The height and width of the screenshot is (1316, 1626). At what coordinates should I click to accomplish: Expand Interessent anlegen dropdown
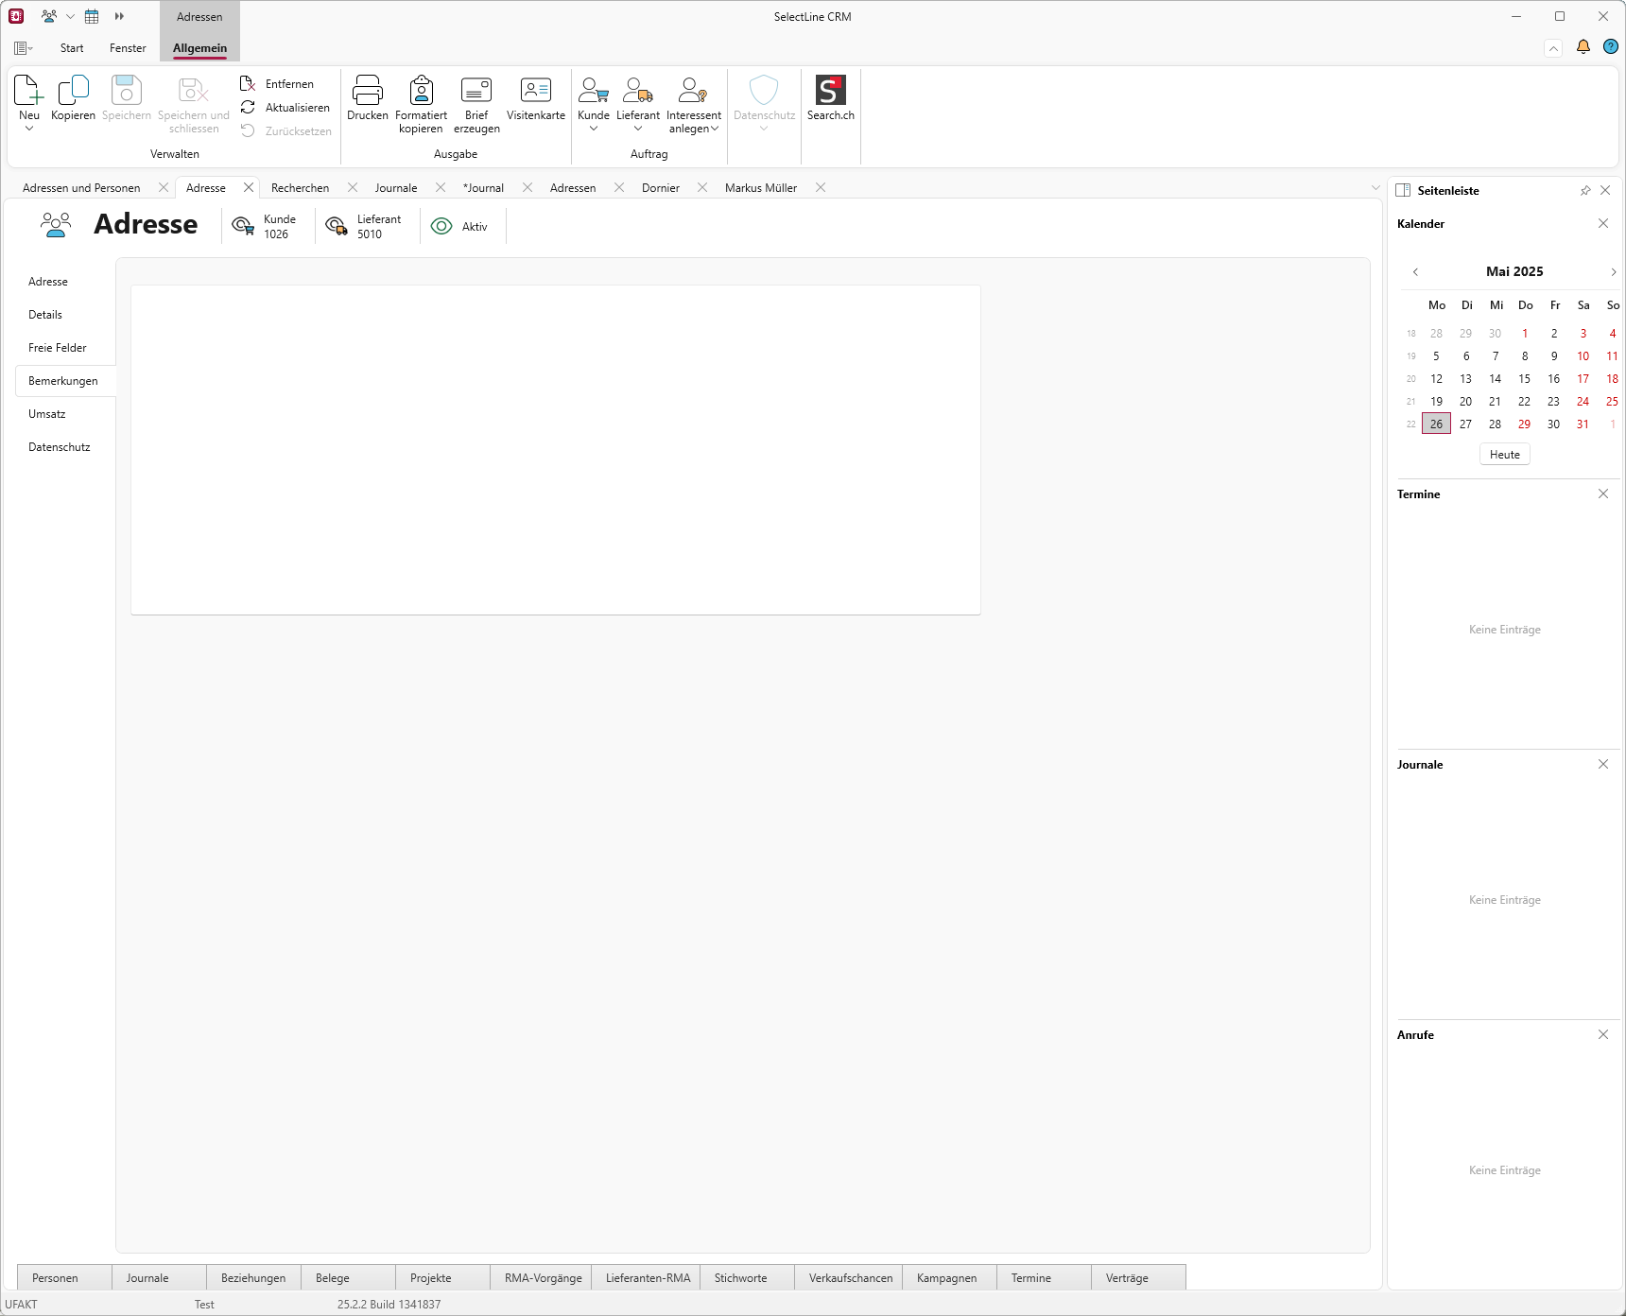pyautogui.click(x=715, y=130)
